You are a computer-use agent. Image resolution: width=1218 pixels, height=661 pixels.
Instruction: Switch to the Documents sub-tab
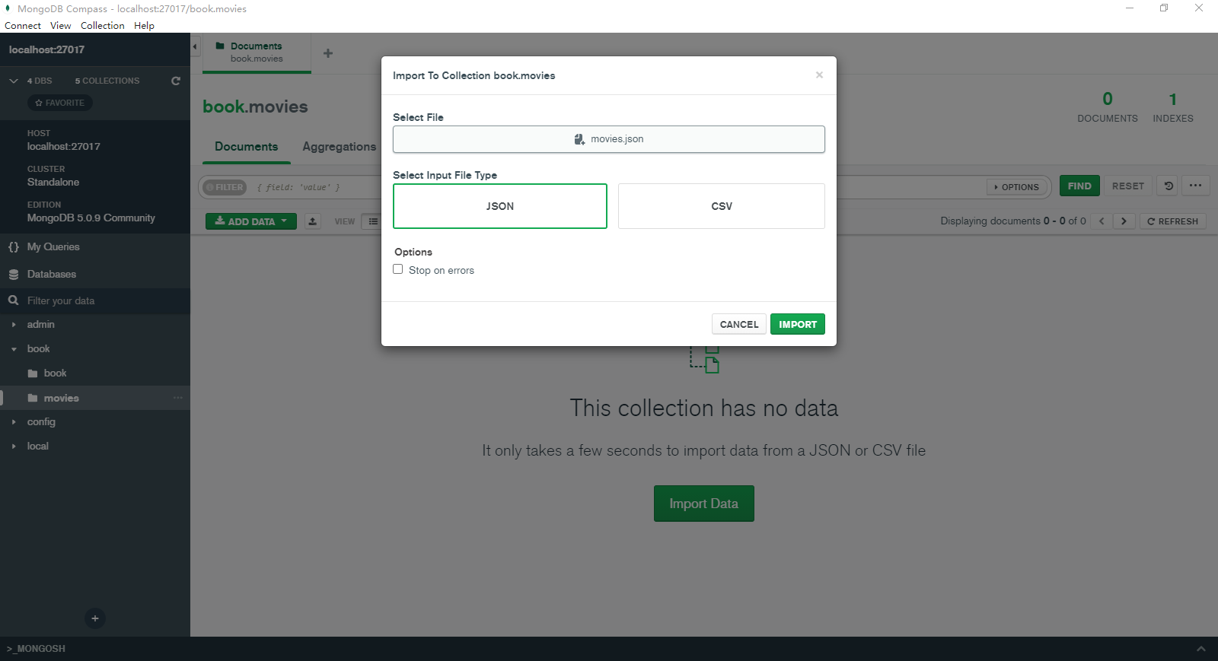tap(247, 147)
